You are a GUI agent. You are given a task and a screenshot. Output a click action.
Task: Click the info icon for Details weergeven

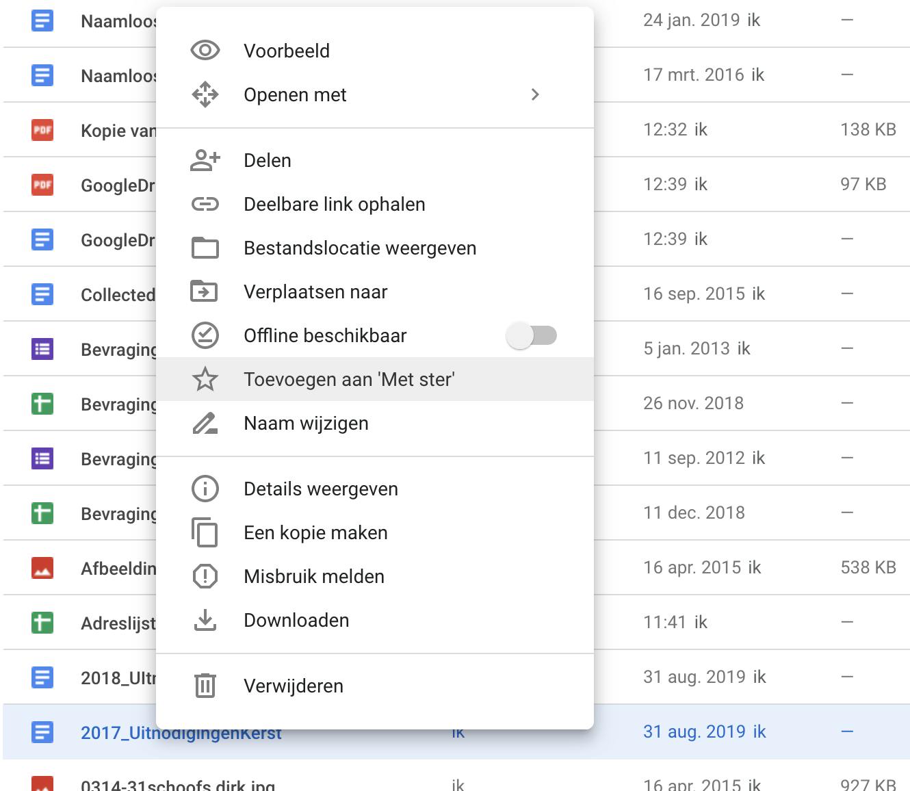[x=205, y=489]
